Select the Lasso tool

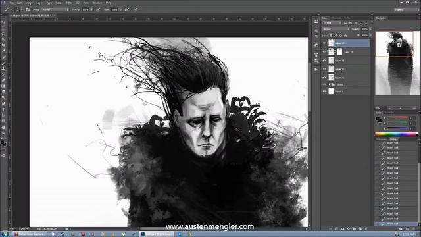coord(3,34)
